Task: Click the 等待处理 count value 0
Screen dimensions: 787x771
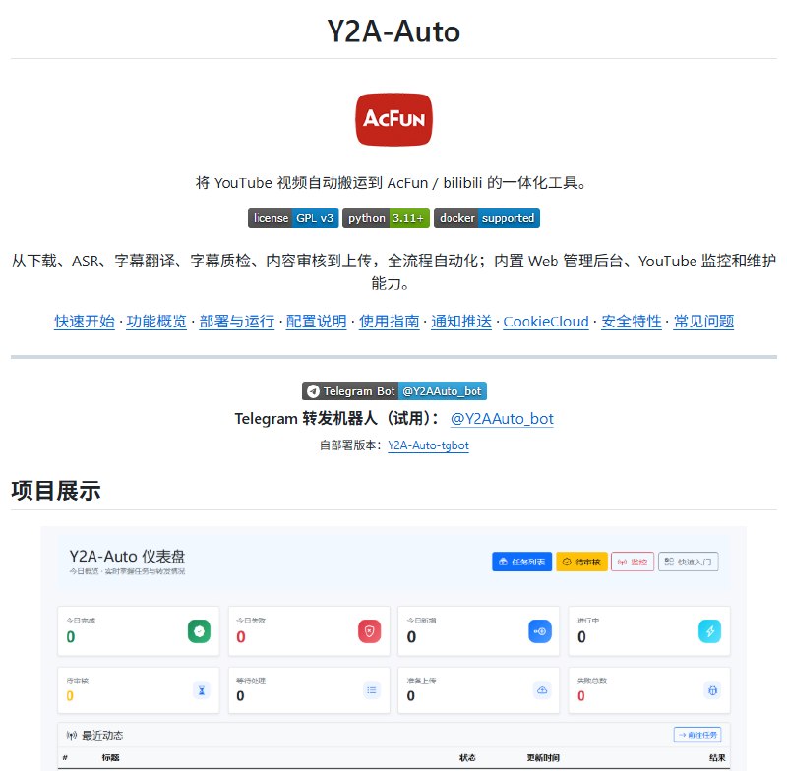Action: (x=240, y=696)
